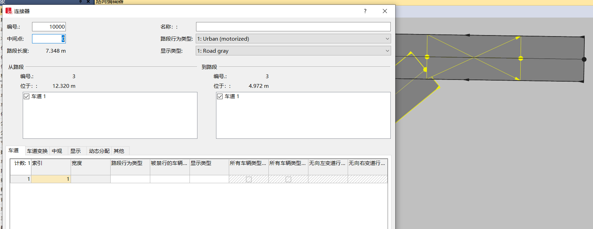Click the 宽度 cell in row 1

(91, 179)
